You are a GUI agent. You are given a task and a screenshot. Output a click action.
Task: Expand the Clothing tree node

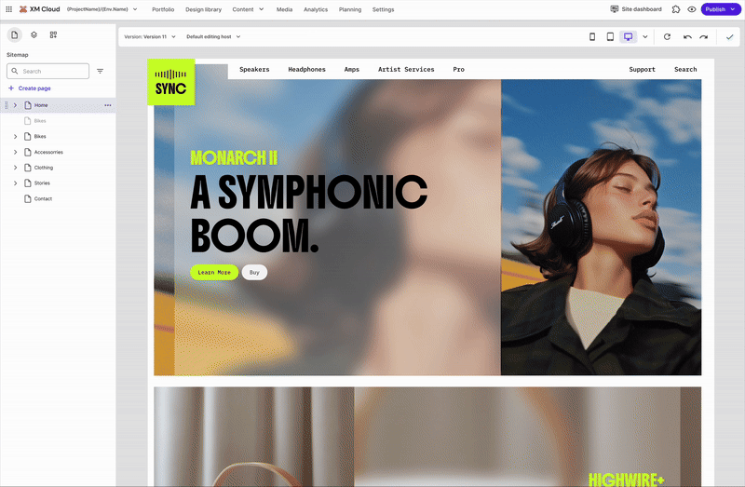[x=15, y=168]
